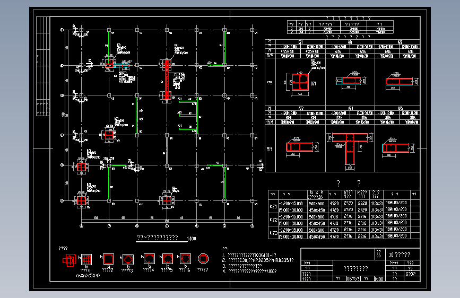The width and height of the screenshot is (460, 298).
Task: Click note 1 referencing 03G101-1
Action: [249, 255]
